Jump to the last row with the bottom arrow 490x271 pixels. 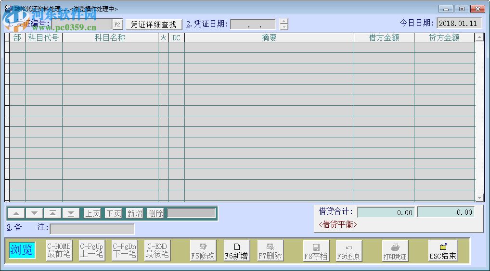[x=71, y=213]
